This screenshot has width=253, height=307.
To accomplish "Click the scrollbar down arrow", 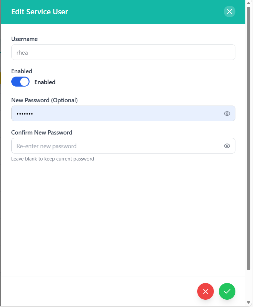I will [249, 302].
